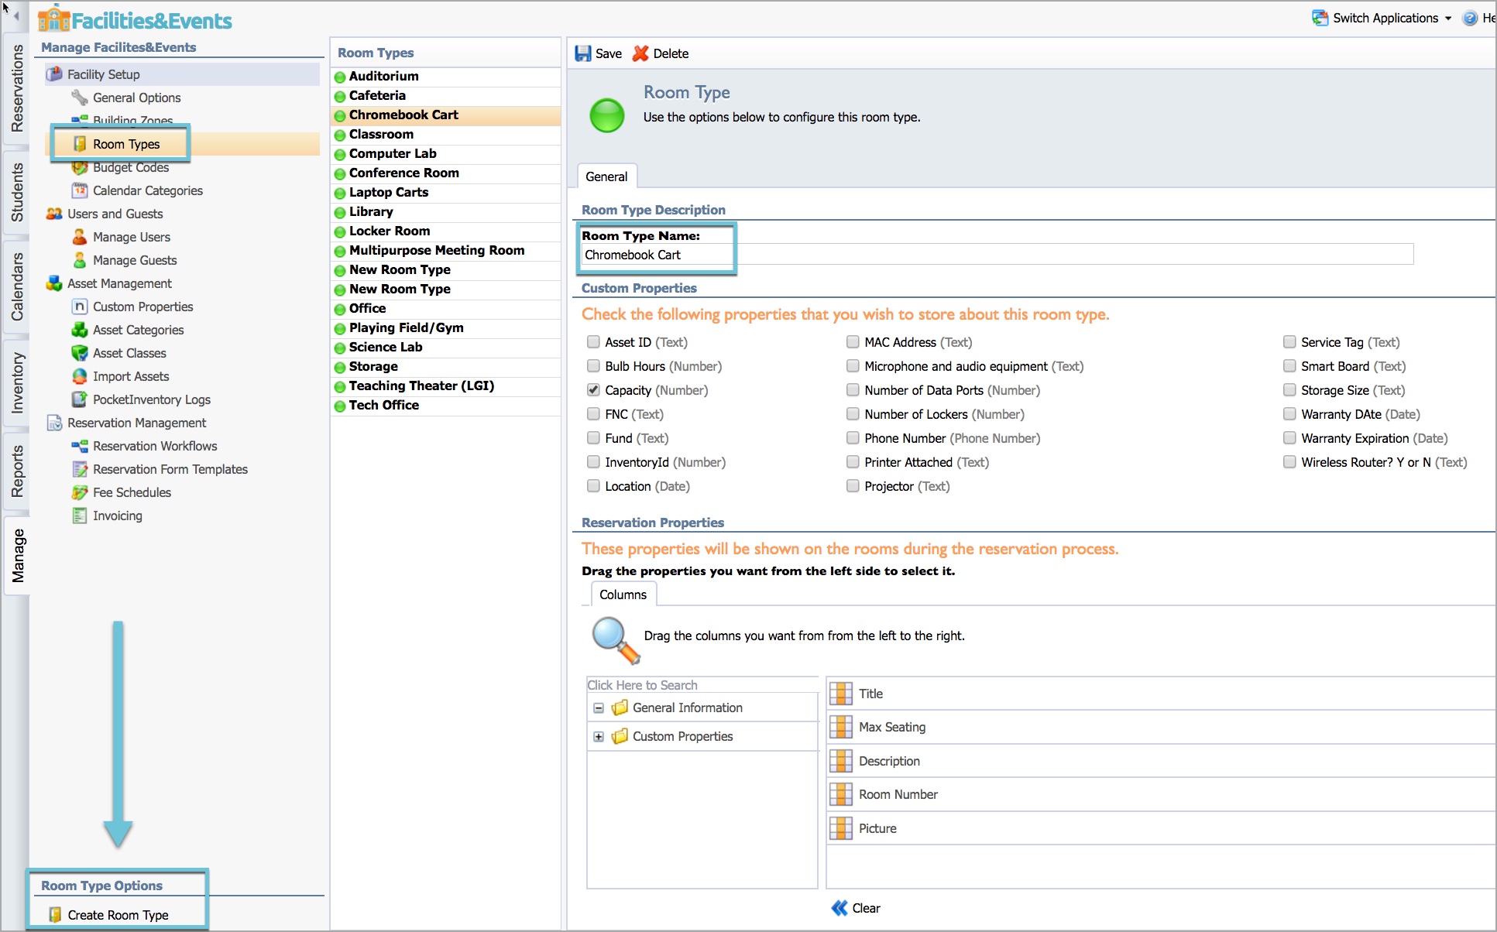Viewport: 1497px width, 932px height.
Task: Click the Help question mark icon
Action: 1470,18
